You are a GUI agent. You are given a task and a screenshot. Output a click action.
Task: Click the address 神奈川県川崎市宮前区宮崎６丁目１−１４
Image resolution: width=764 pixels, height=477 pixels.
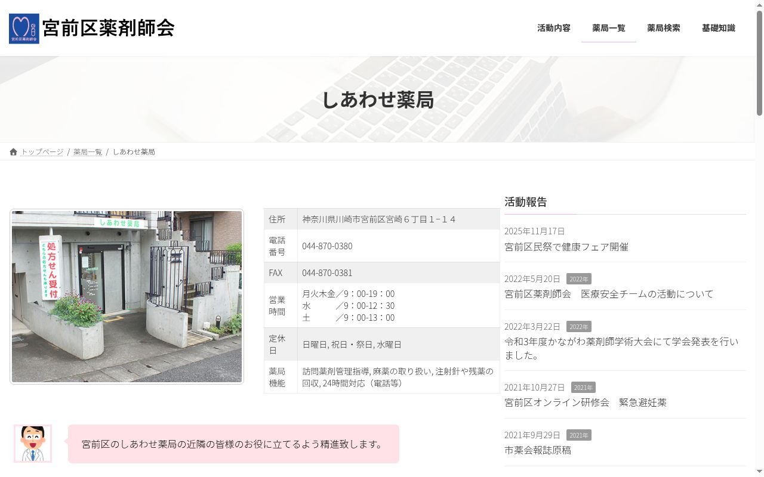pyautogui.click(x=379, y=219)
